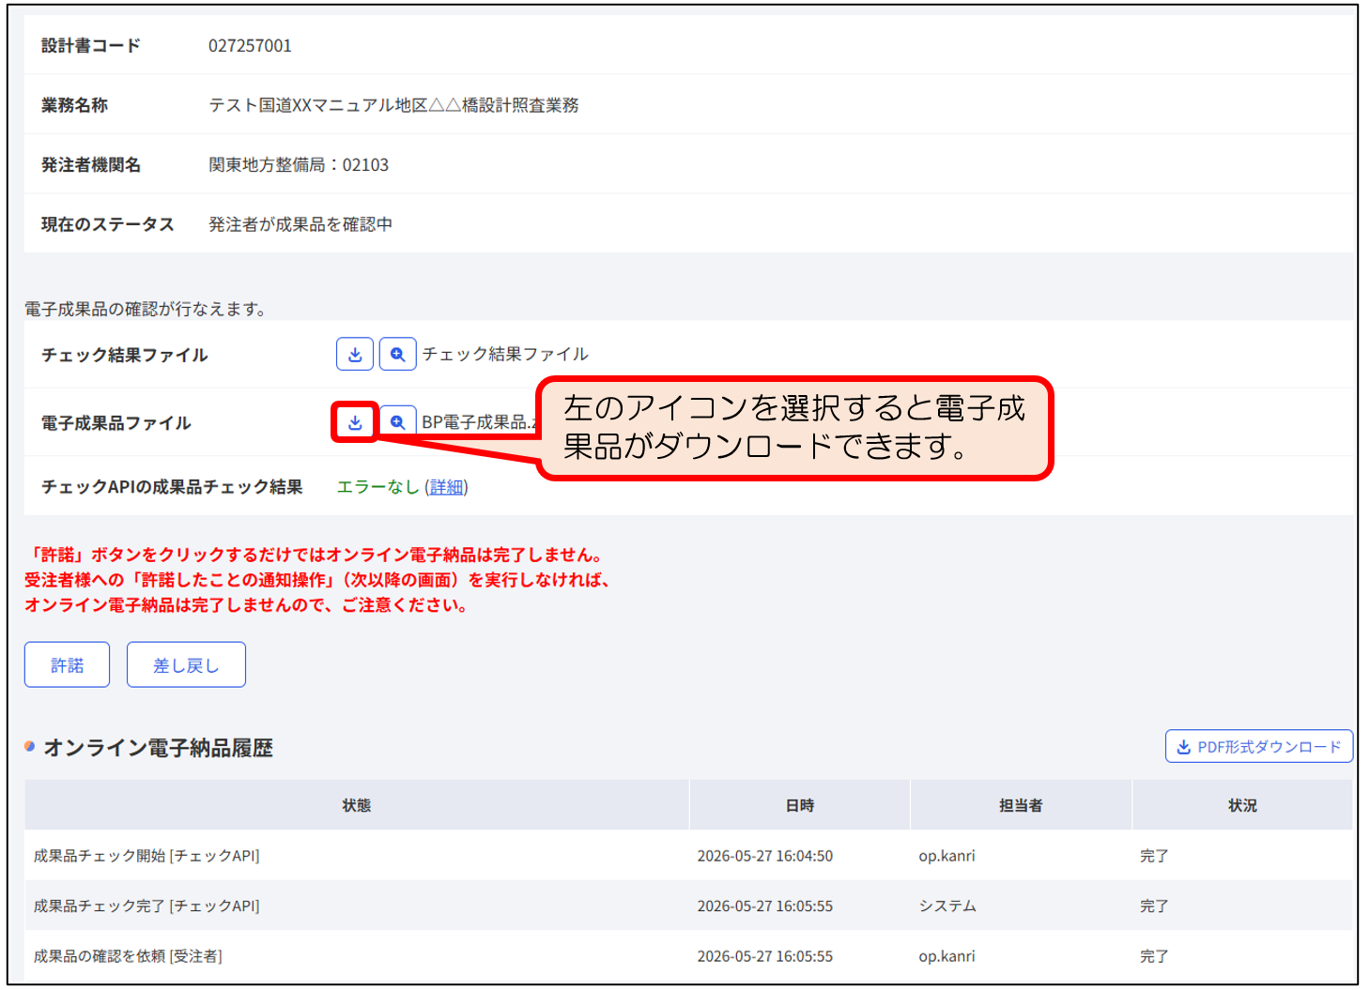The width and height of the screenshot is (1370, 990).
Task: Open the 詳細 link next to エラーなし
Action: point(447,487)
